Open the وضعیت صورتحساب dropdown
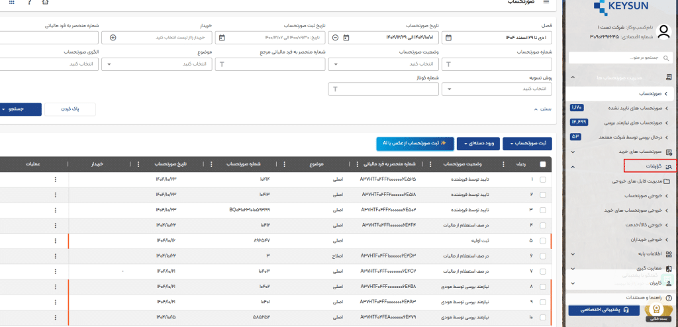Viewport: 678px width, 327px height. click(384, 64)
